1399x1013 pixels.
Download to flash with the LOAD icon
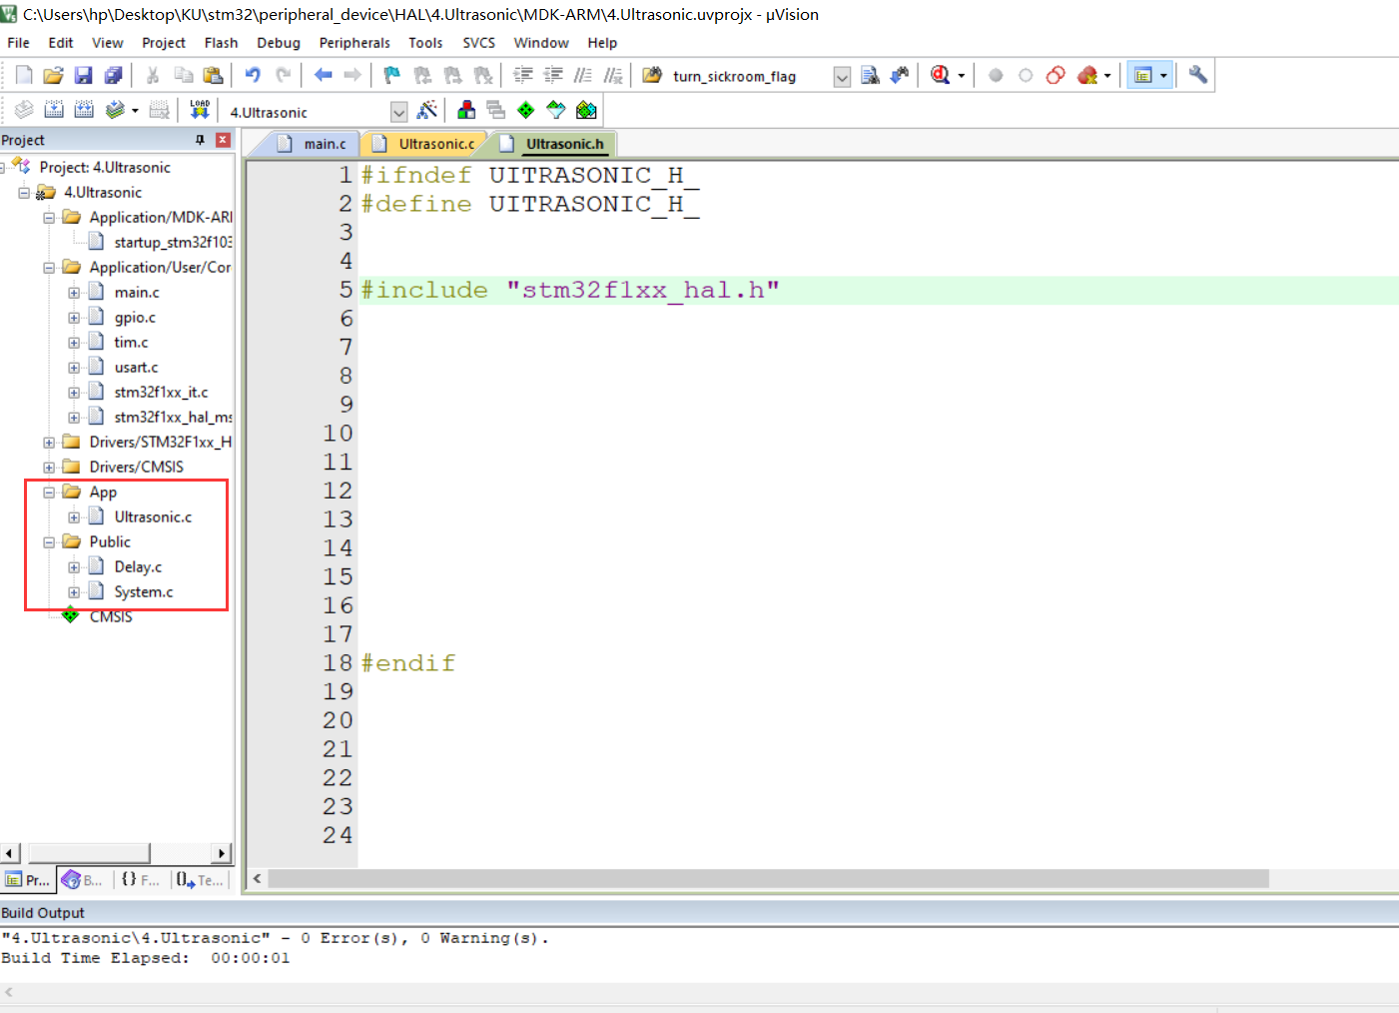200,110
